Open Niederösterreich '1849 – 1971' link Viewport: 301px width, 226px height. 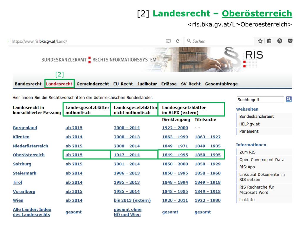(x=175, y=146)
